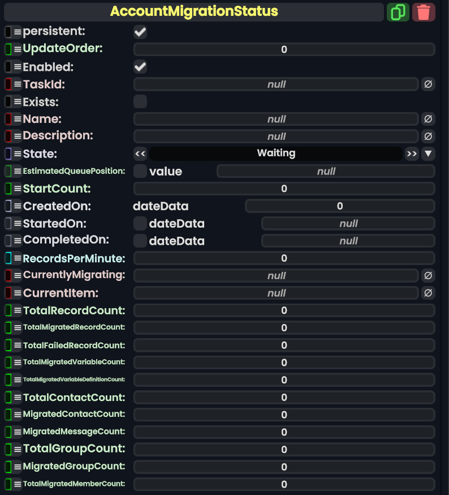This screenshot has height=495, width=449.
Task: Clear TaskId with the null button
Action: click(x=428, y=84)
